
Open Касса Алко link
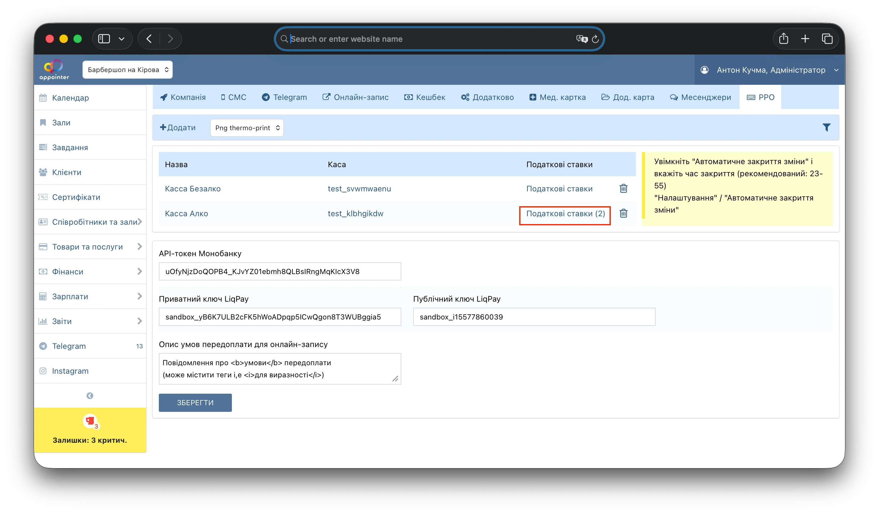pos(186,213)
